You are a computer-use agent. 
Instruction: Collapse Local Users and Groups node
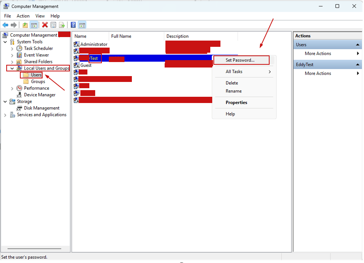pos(12,68)
